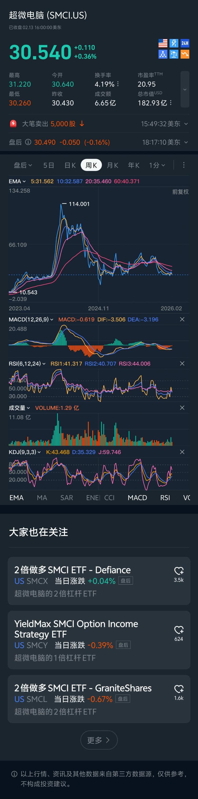Tap the orange downtrend short-selling icon
The image size is (198, 799).
(x=185, y=54)
